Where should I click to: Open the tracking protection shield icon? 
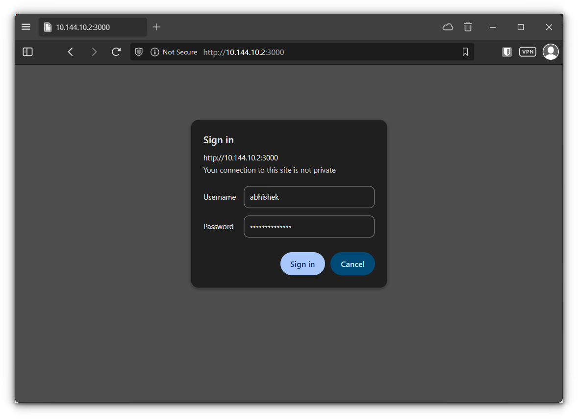[139, 52]
